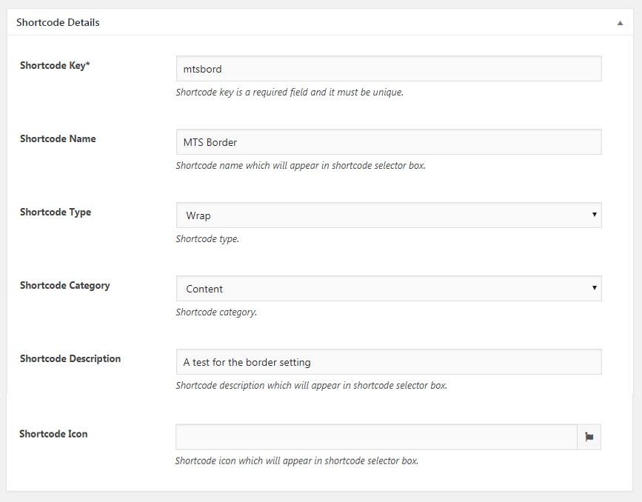The image size is (642, 502).
Task: Select the Shortcode Description label
Action: (70, 358)
